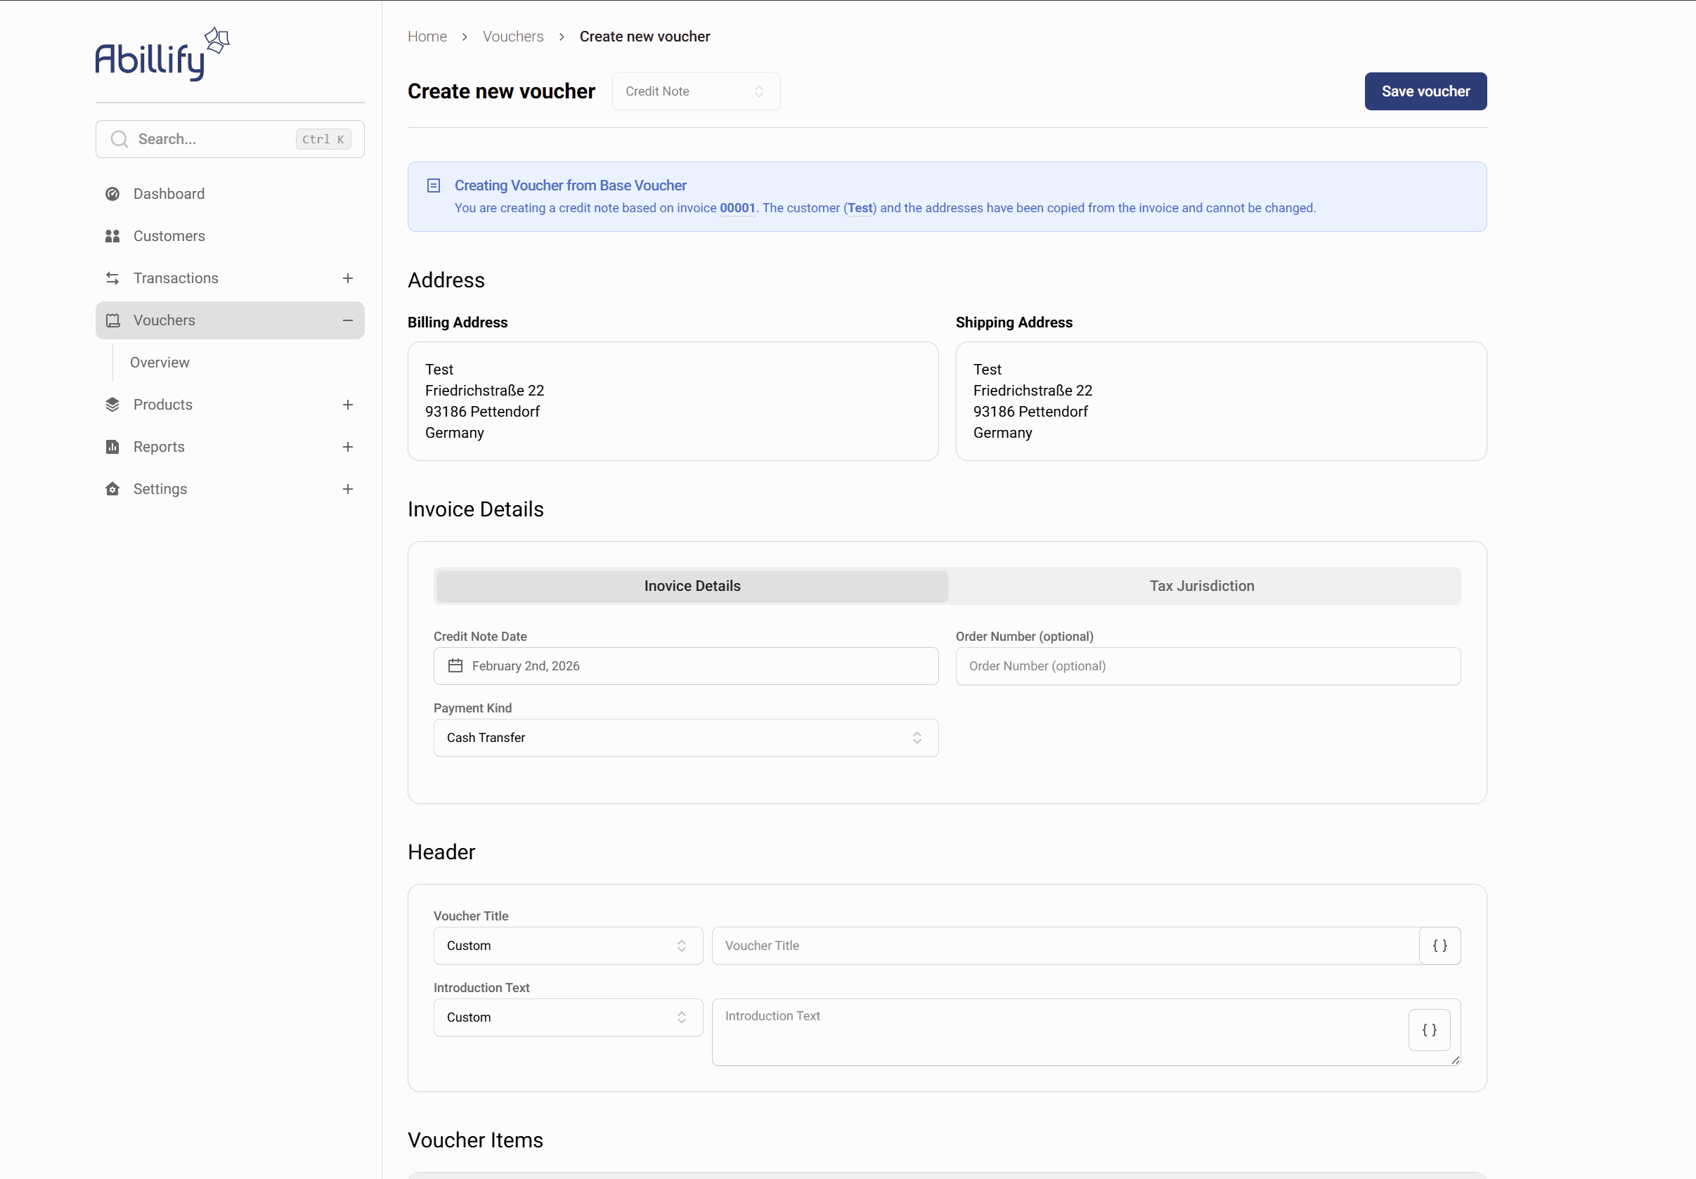Image resolution: width=1696 pixels, height=1179 pixels.
Task: Open calendar icon in Credit Note Date
Action: 455,666
